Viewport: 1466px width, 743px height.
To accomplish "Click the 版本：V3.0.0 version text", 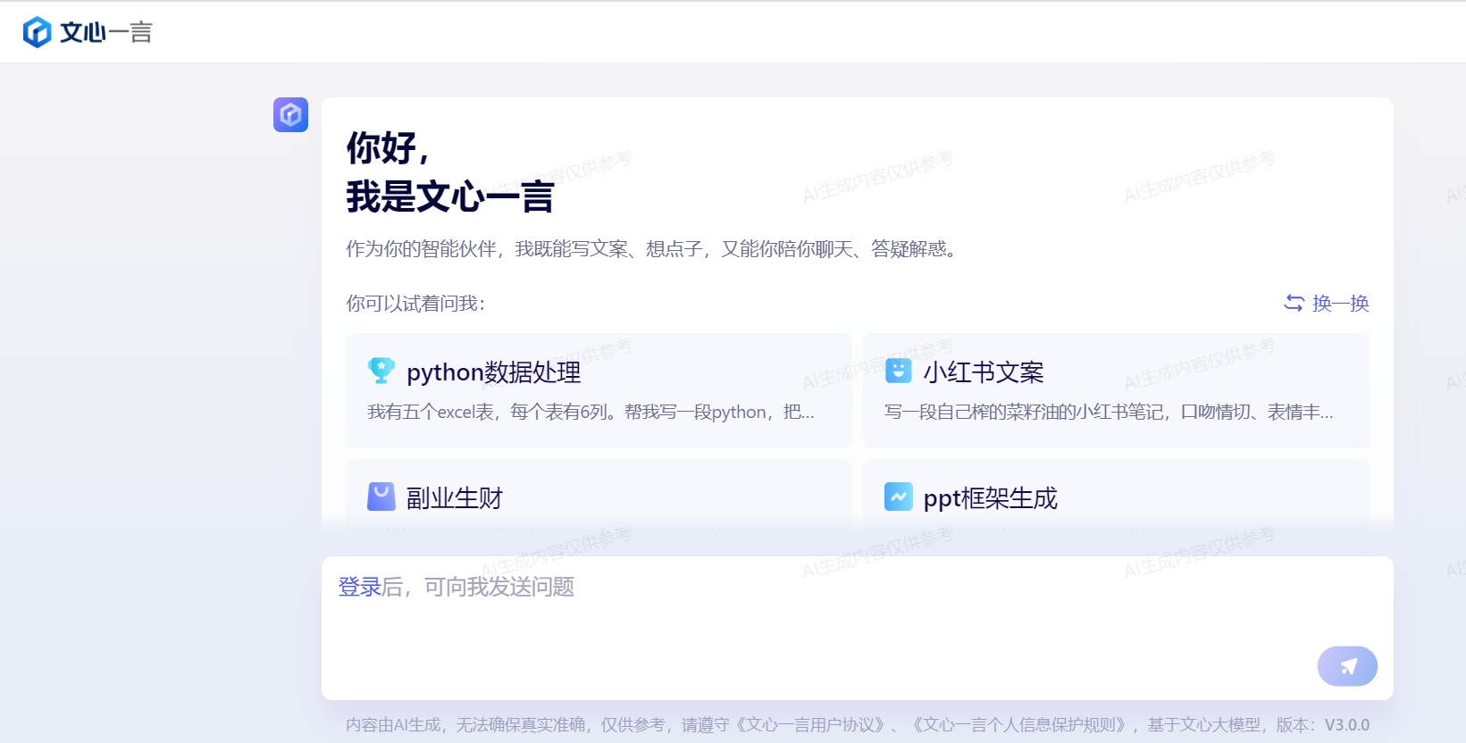I will (1322, 725).
